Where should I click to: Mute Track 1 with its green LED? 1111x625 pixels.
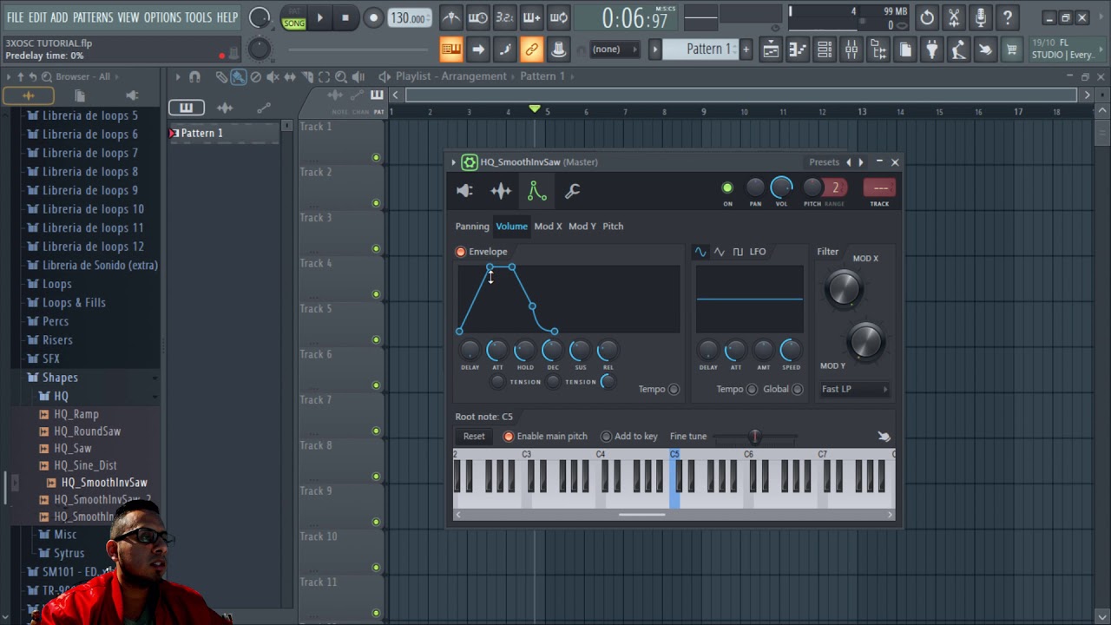point(376,158)
